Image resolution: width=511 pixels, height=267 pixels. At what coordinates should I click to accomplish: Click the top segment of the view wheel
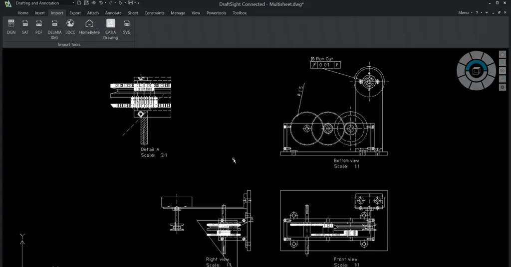tap(476, 55)
